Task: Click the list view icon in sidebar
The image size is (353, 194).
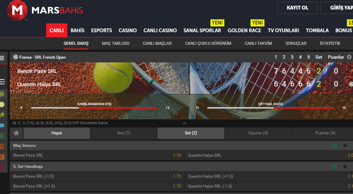Action: [x=2, y=58]
